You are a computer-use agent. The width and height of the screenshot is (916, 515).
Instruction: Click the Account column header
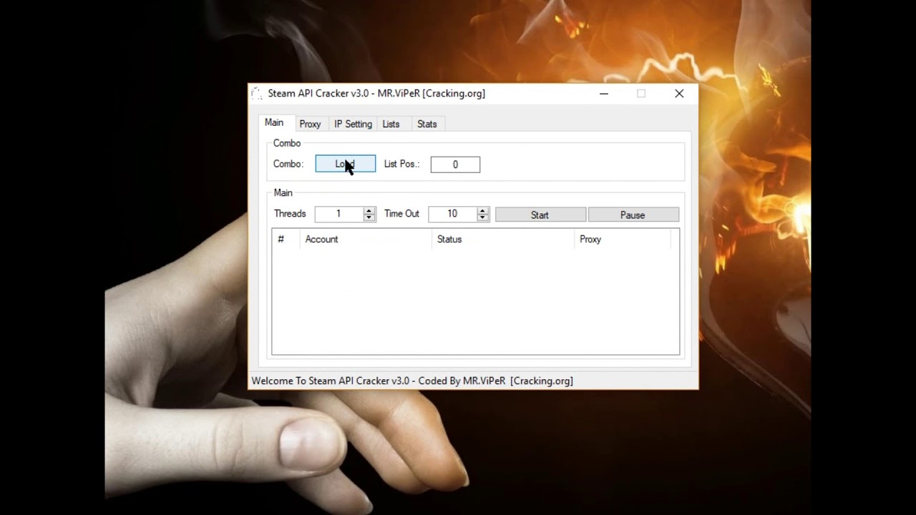366,239
